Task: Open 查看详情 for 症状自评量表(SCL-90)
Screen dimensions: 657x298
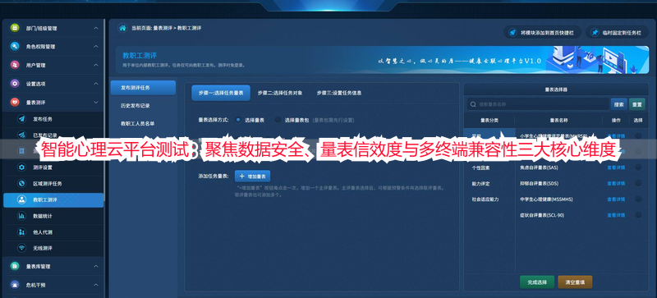Action: click(616, 215)
